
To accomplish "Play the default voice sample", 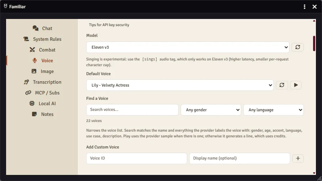I will click(x=296, y=85).
